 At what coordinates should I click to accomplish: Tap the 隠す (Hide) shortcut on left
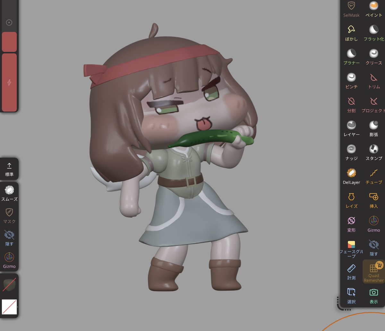pos(9,238)
